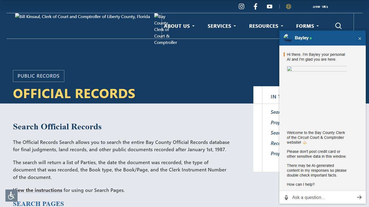Click Bayley's online status indicator dot
369x207 pixels.
pyautogui.click(x=311, y=38)
